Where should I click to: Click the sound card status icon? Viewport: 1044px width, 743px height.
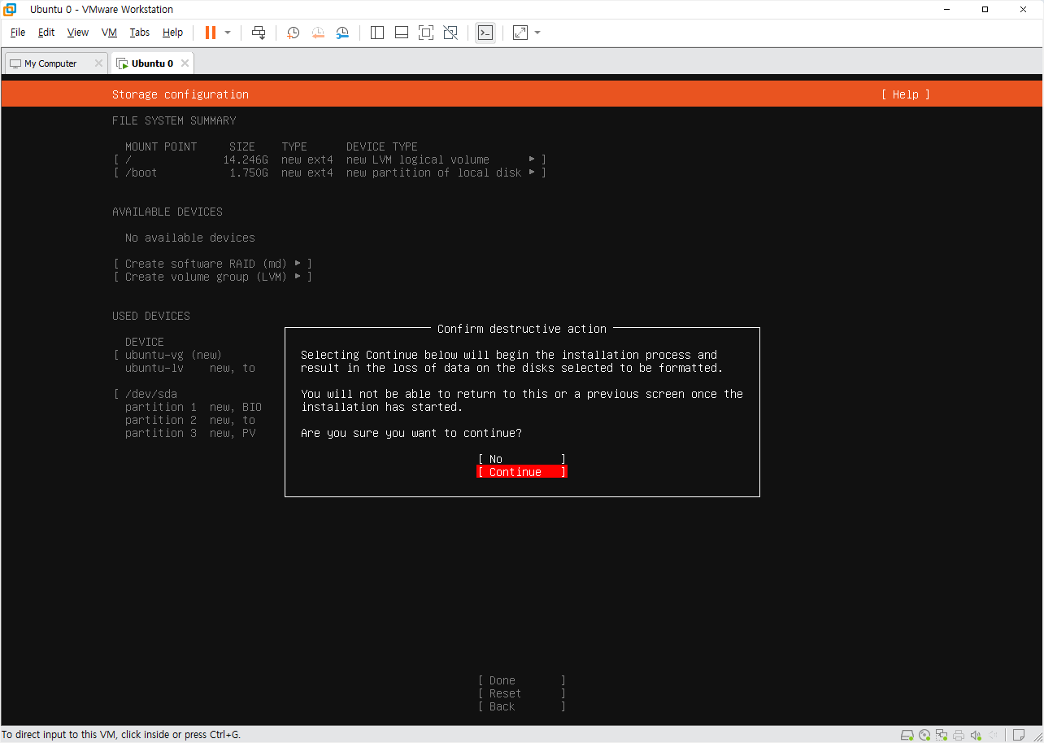pyautogui.click(x=977, y=735)
